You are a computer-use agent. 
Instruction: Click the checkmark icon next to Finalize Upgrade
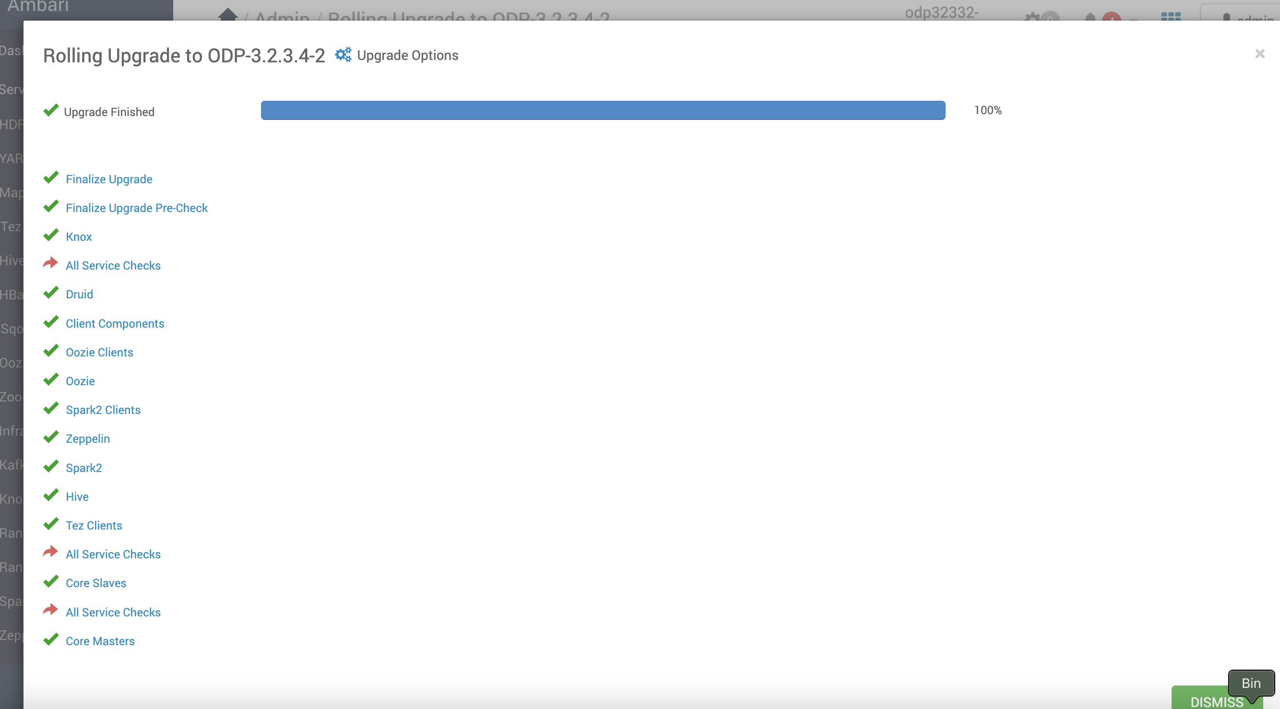51,178
